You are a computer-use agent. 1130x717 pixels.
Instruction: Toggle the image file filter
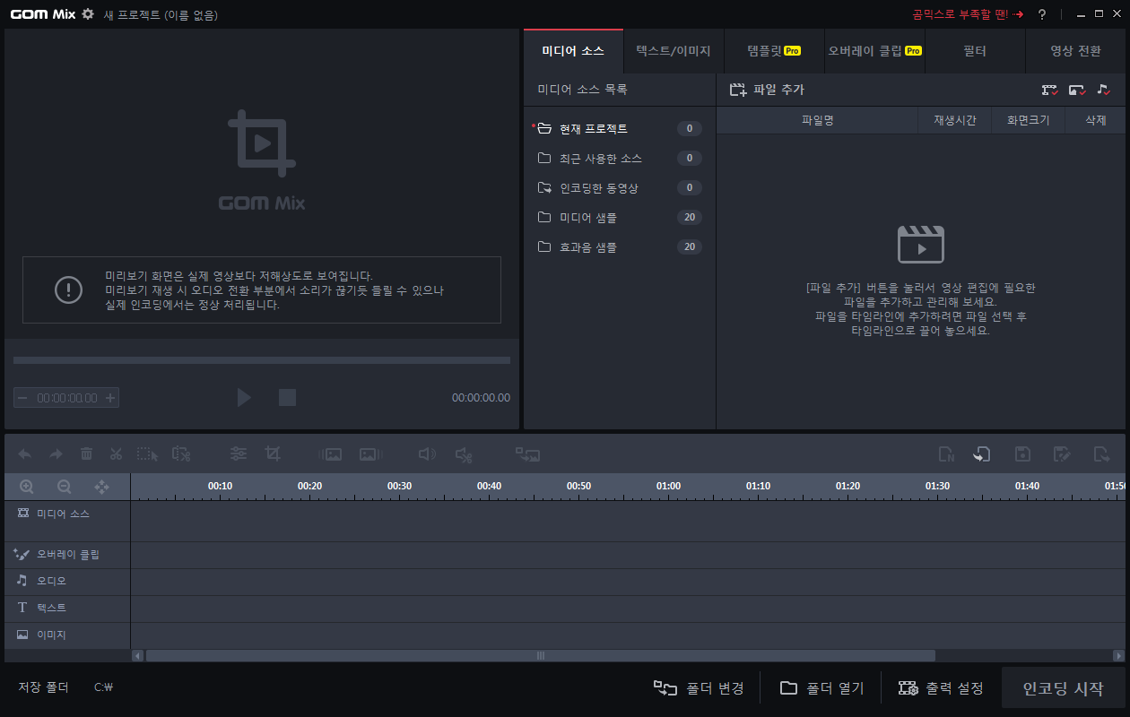(1077, 90)
